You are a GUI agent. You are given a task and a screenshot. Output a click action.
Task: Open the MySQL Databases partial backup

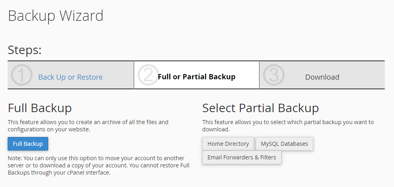coord(284,144)
